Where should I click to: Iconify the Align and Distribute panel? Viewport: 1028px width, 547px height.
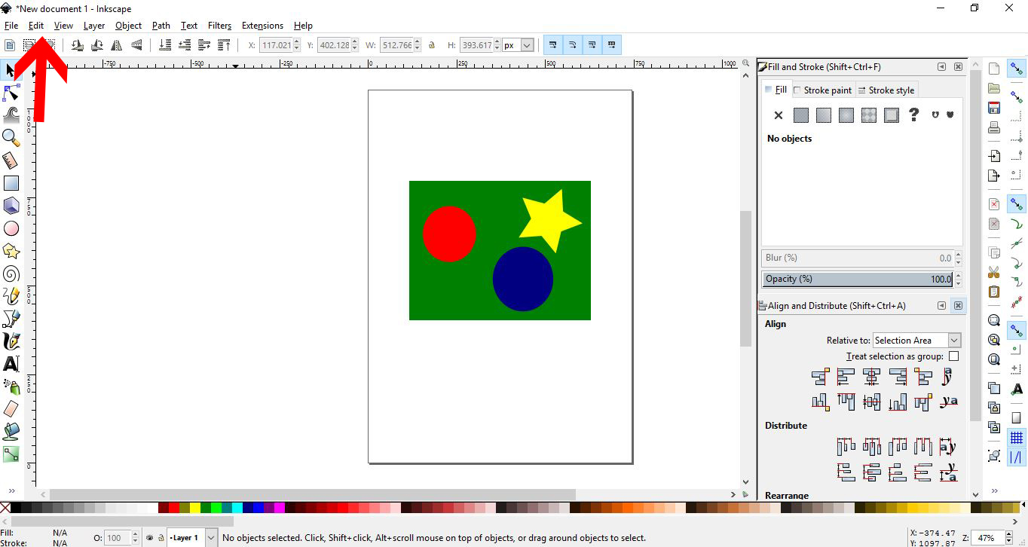[941, 306]
